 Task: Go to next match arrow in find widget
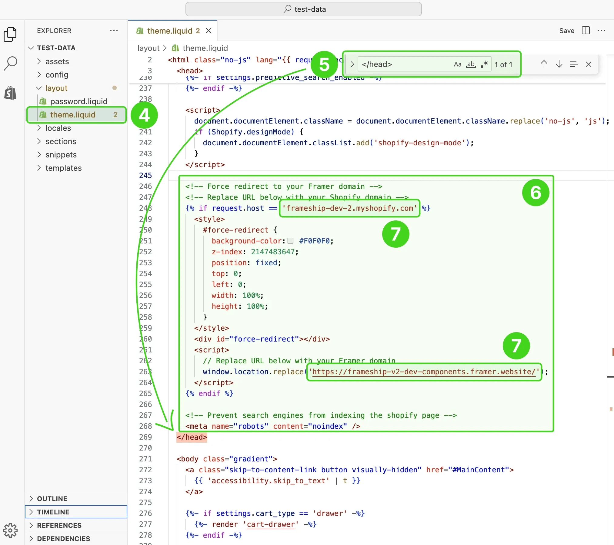pos(559,64)
